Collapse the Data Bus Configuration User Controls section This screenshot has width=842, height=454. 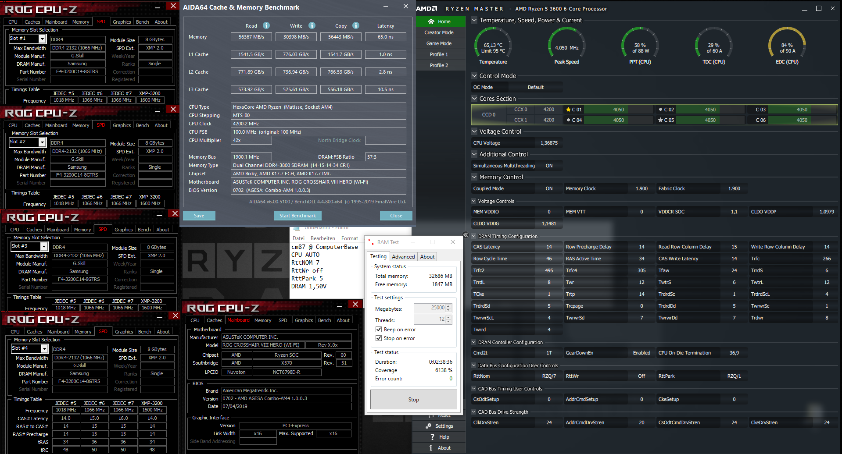(474, 365)
